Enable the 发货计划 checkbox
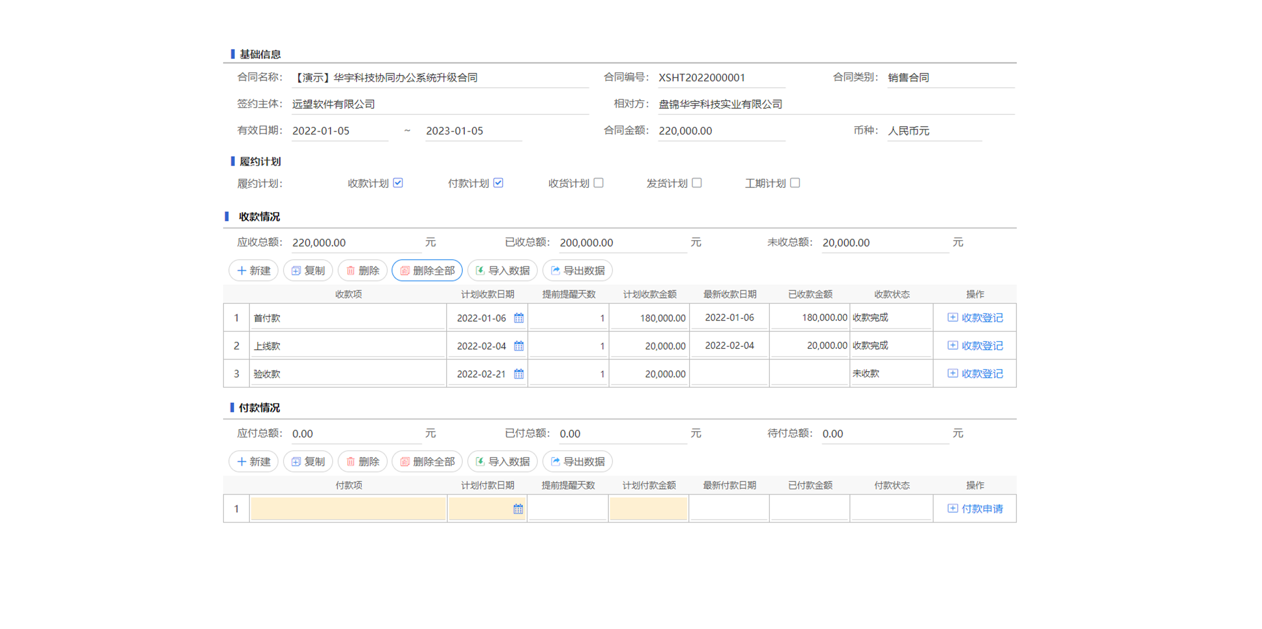The height and width of the screenshot is (629, 1262). click(697, 183)
